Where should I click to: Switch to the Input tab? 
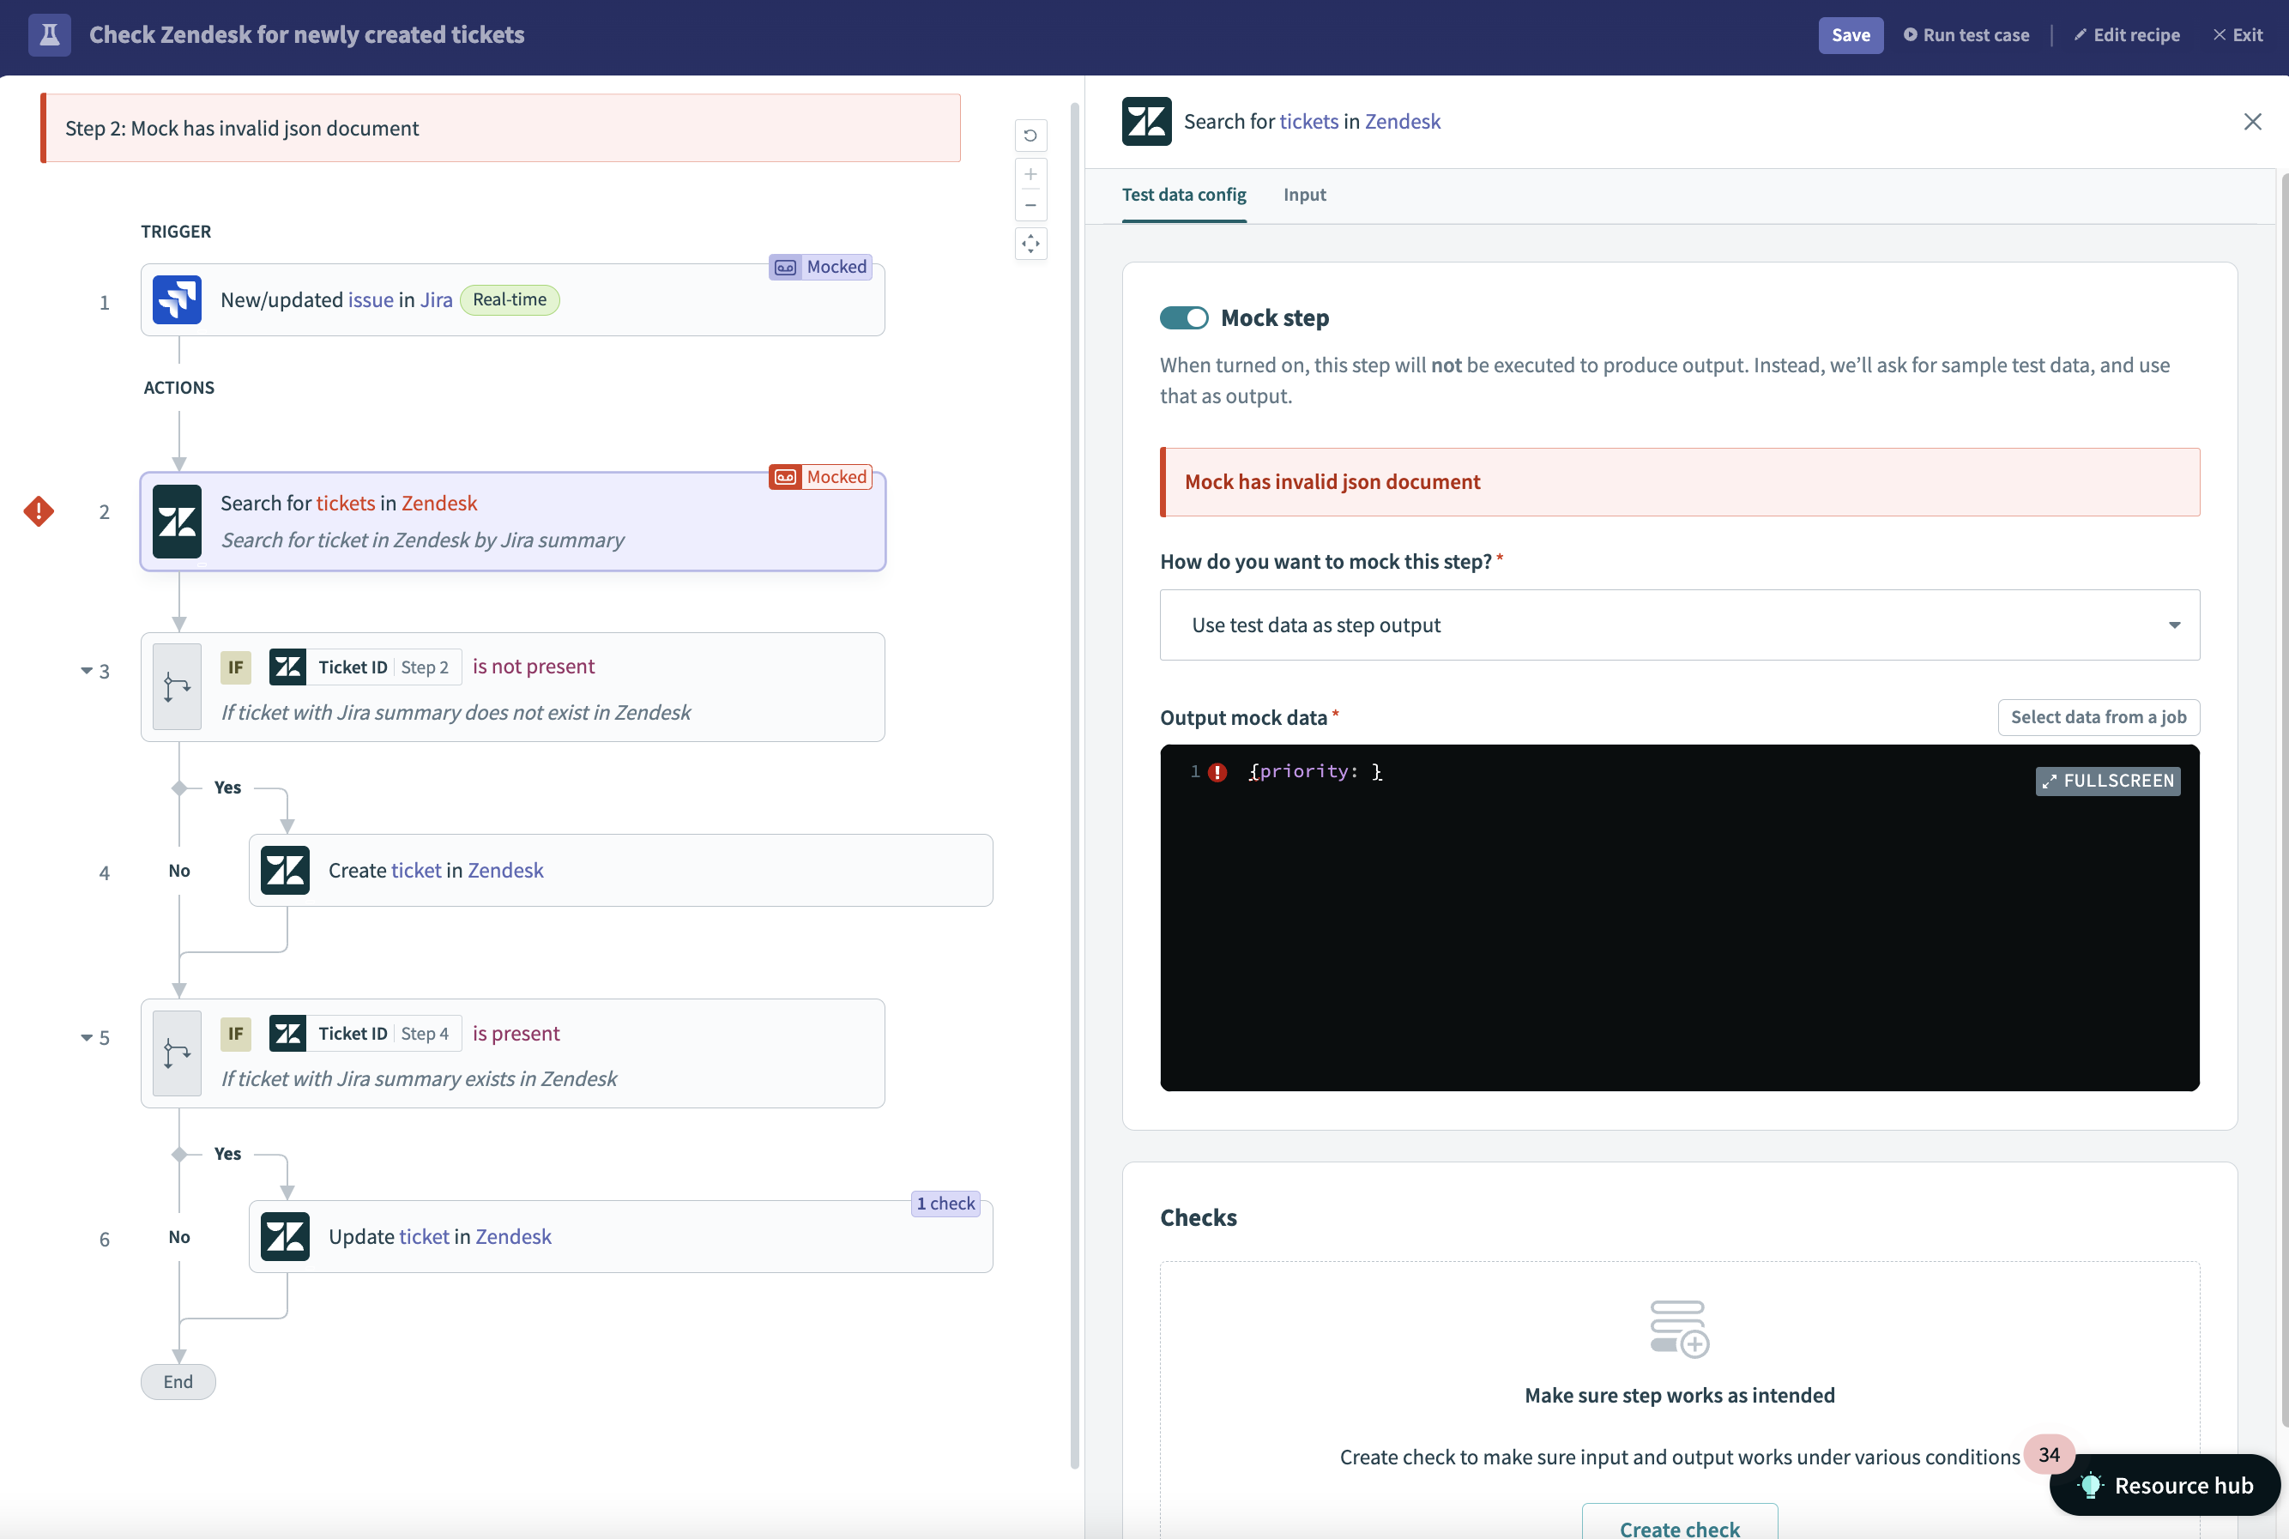pos(1303,195)
